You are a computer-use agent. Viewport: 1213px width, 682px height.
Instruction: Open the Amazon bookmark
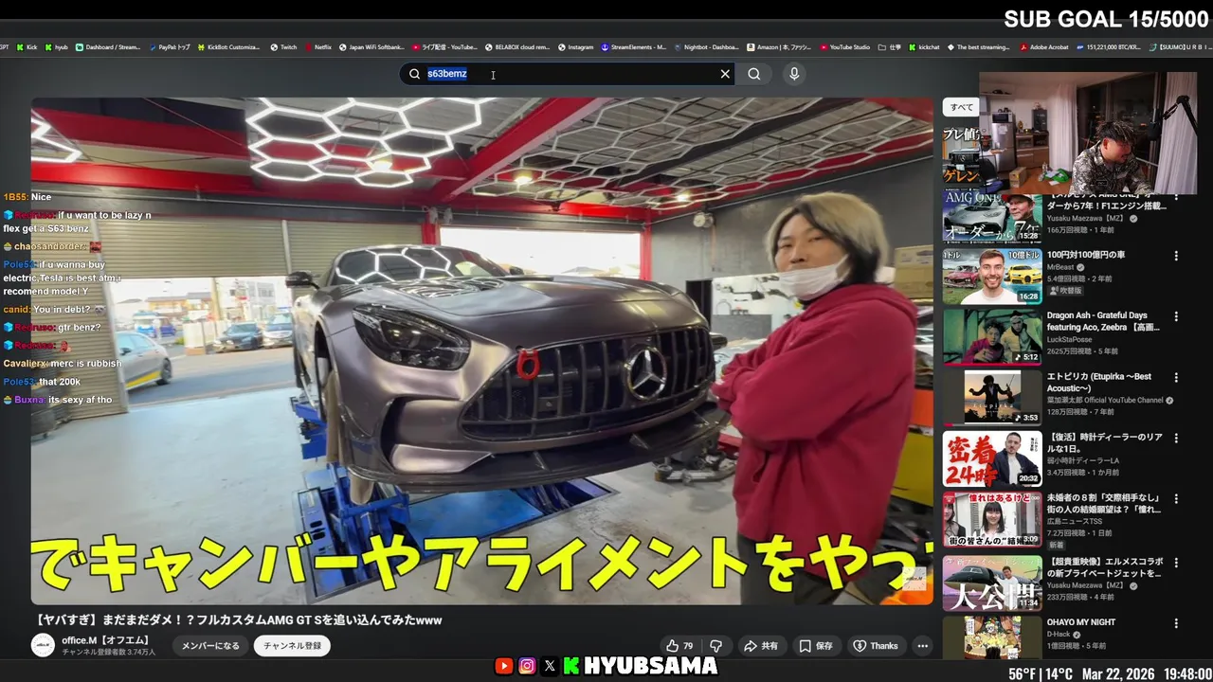click(779, 46)
